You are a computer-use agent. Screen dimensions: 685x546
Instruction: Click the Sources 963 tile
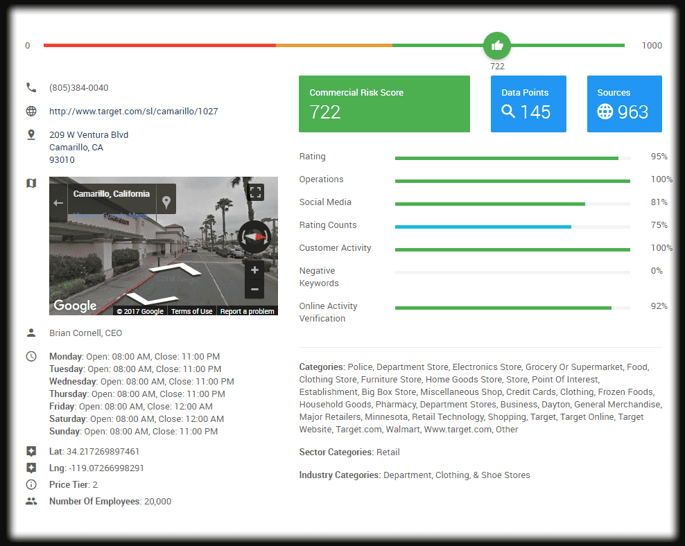(624, 104)
